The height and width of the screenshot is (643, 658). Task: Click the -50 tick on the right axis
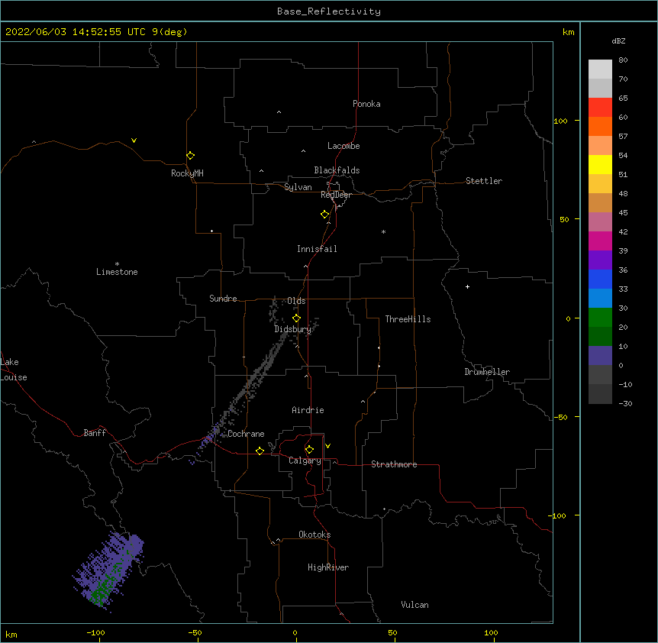[x=560, y=417]
